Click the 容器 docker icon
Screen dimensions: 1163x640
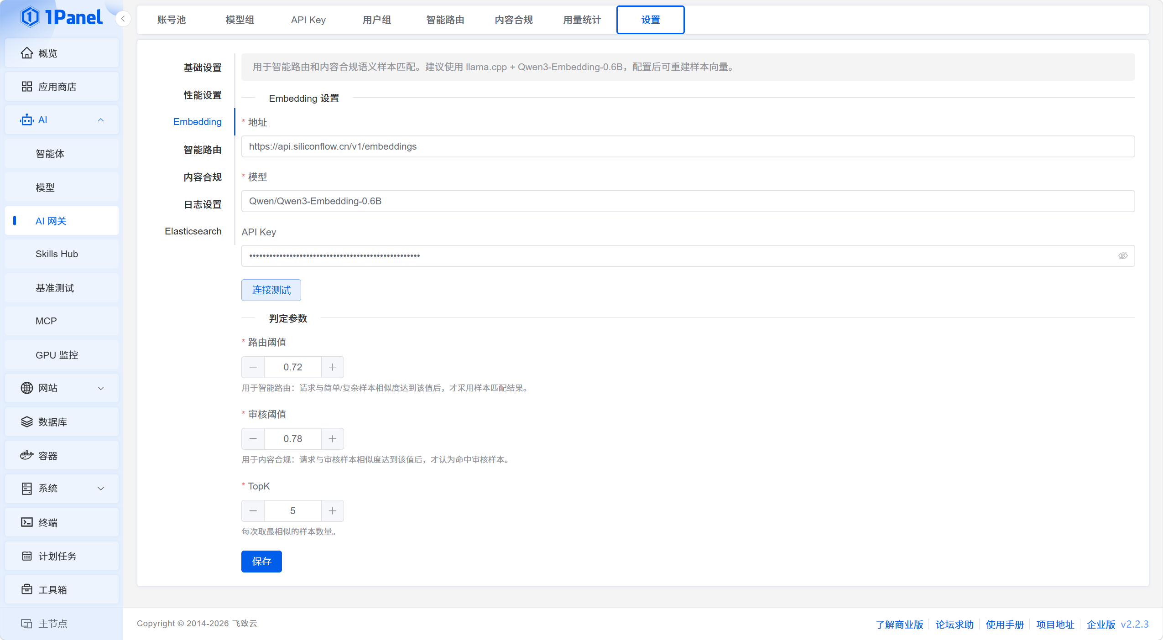pyautogui.click(x=27, y=455)
